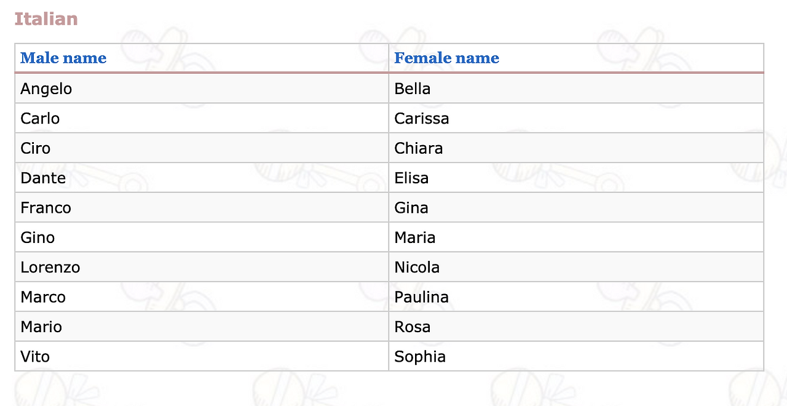Click the Paulina entry
Image resolution: width=787 pixels, height=406 pixels.
421,297
